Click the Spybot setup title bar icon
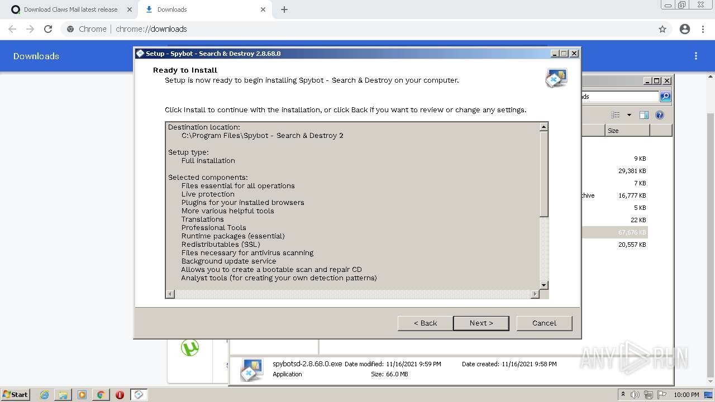Image resolution: width=715 pixels, height=402 pixels. pos(140,54)
